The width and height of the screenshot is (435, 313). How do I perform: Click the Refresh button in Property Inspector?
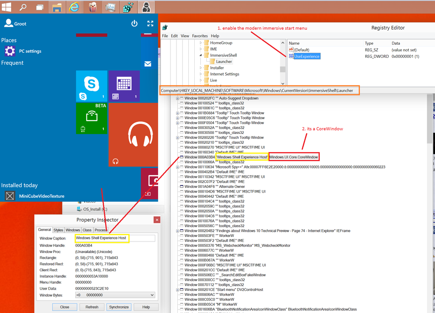(92, 307)
